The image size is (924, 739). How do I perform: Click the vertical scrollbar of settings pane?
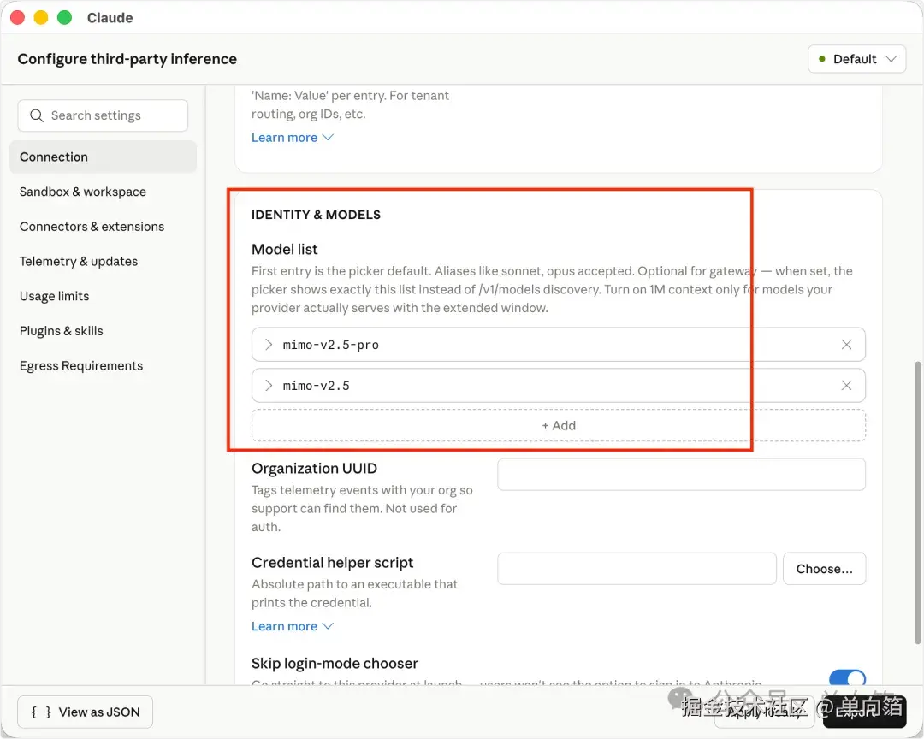917,503
